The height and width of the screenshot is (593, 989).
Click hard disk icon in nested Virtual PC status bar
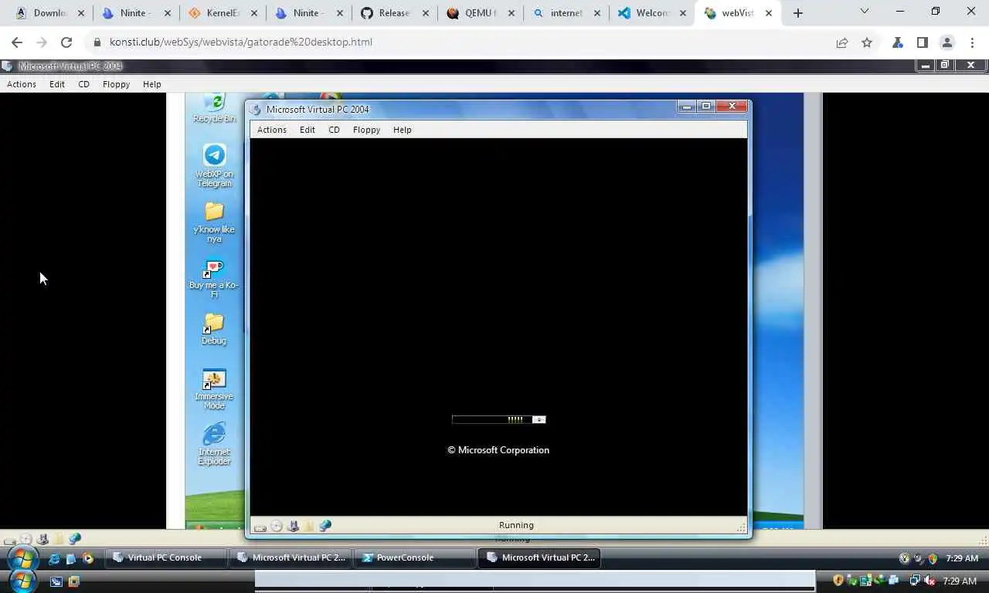coord(260,527)
